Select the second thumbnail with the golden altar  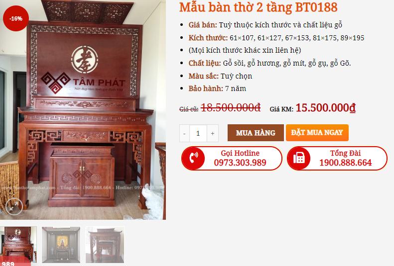61,245
